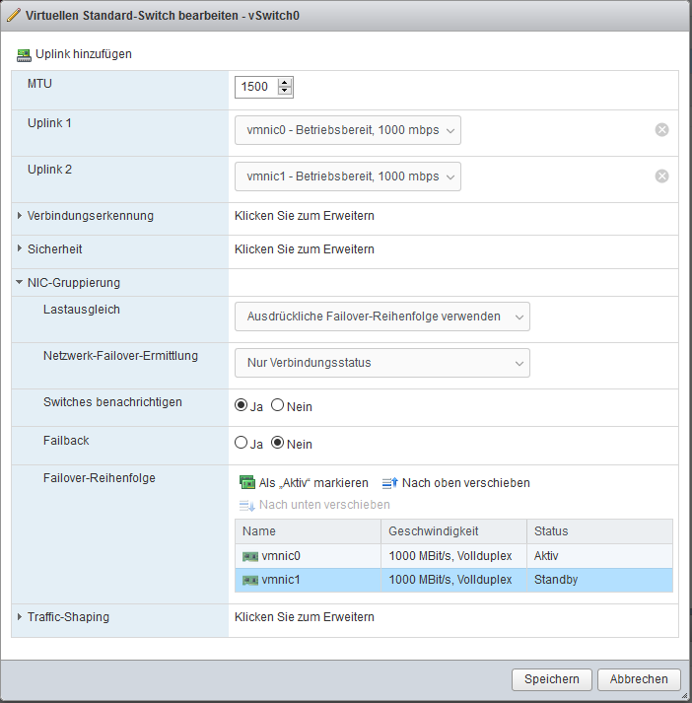This screenshot has height=703, width=692.
Task: Select Nein radio button for Failback
Action: coord(278,443)
